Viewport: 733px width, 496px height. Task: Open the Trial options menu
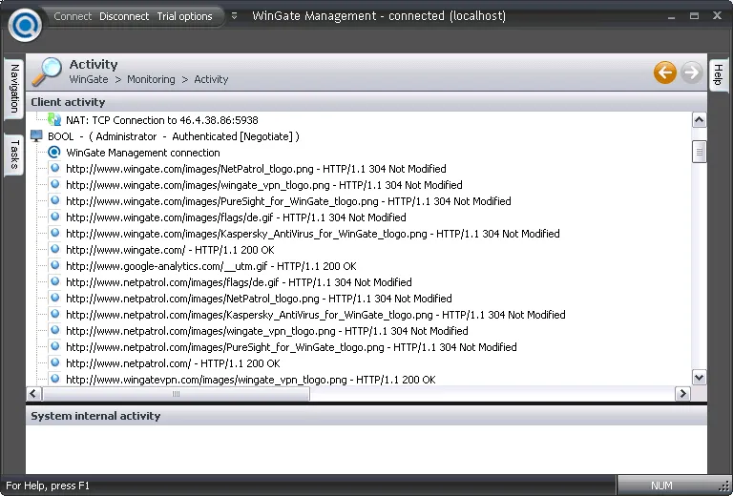(x=184, y=16)
